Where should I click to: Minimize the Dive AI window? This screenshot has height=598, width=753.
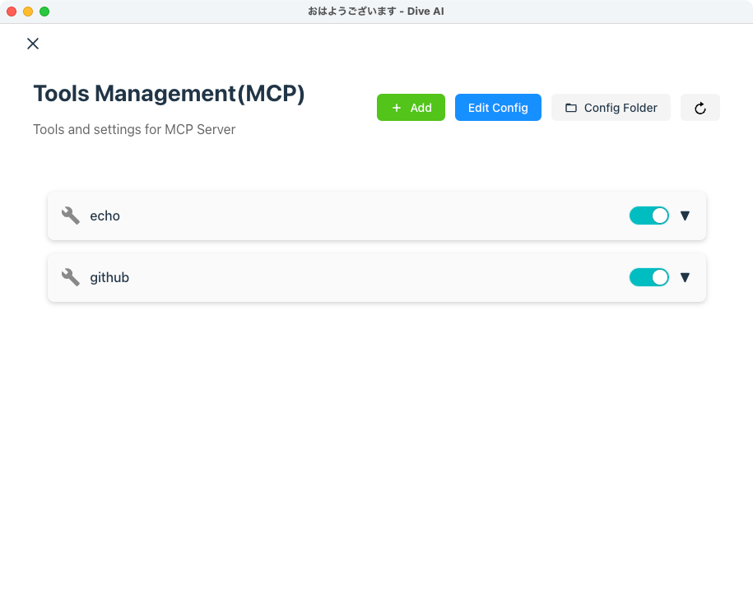click(x=28, y=12)
